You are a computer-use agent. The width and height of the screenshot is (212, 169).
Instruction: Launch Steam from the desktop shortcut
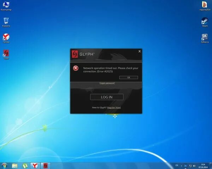tap(205, 22)
